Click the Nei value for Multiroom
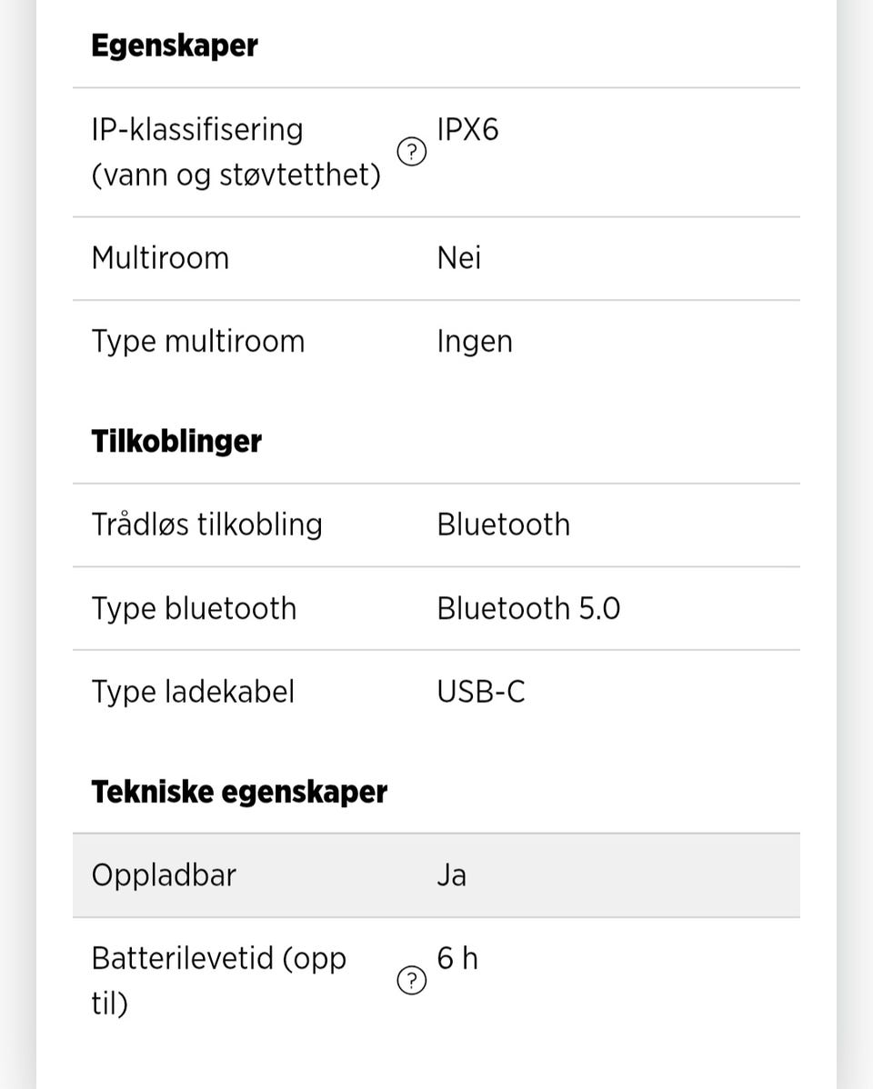The width and height of the screenshot is (873, 1089). coord(459,258)
